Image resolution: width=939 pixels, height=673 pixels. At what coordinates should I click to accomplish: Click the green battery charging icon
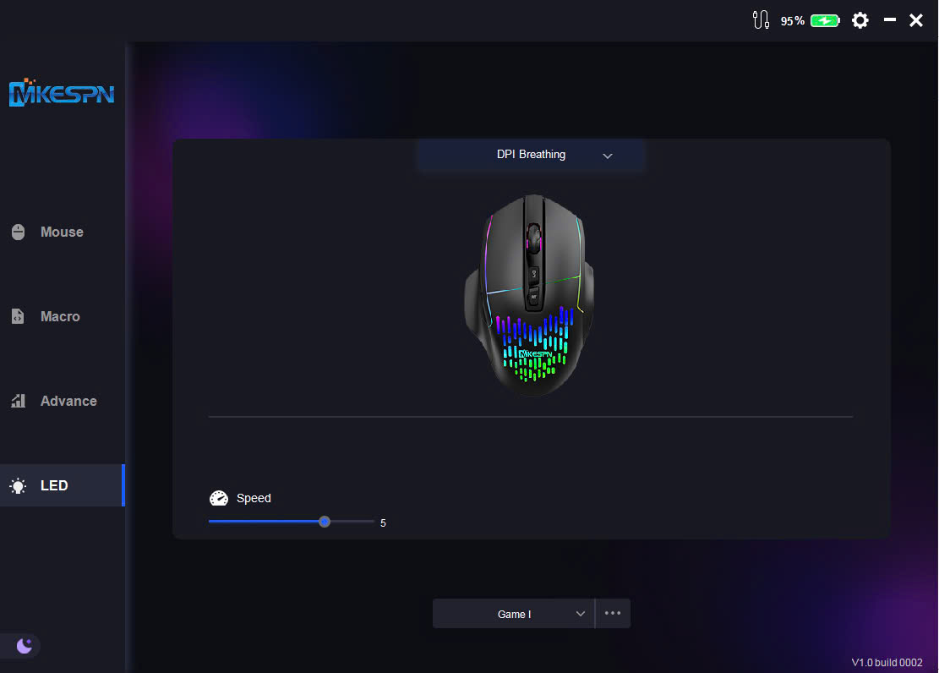(824, 21)
